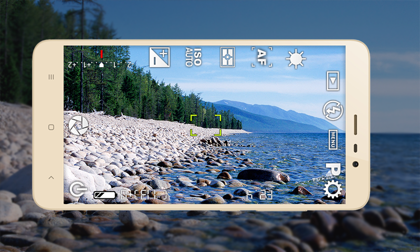
Task: Open the MENU button
Action: [333, 140]
